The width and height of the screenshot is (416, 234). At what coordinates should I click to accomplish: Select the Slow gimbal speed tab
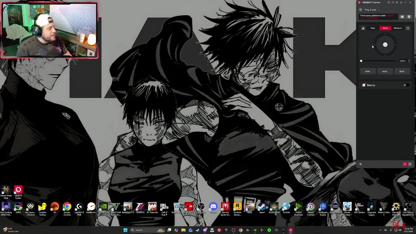point(385,28)
